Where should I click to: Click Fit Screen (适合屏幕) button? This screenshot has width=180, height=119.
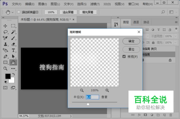(68, 12)
